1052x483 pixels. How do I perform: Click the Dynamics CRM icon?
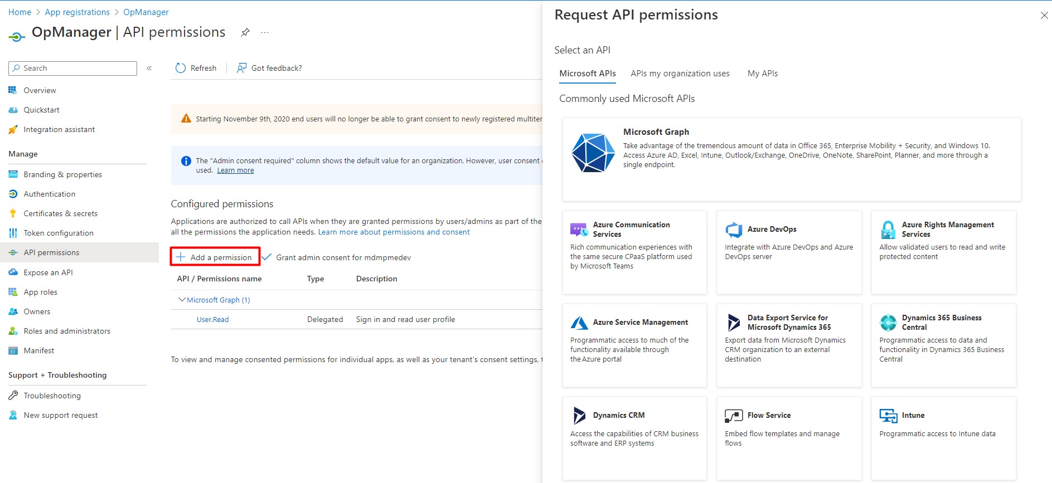point(579,416)
